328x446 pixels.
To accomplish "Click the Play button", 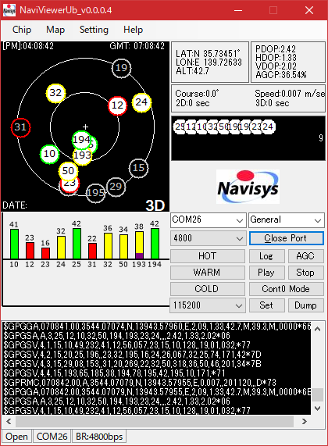I will (x=266, y=273).
